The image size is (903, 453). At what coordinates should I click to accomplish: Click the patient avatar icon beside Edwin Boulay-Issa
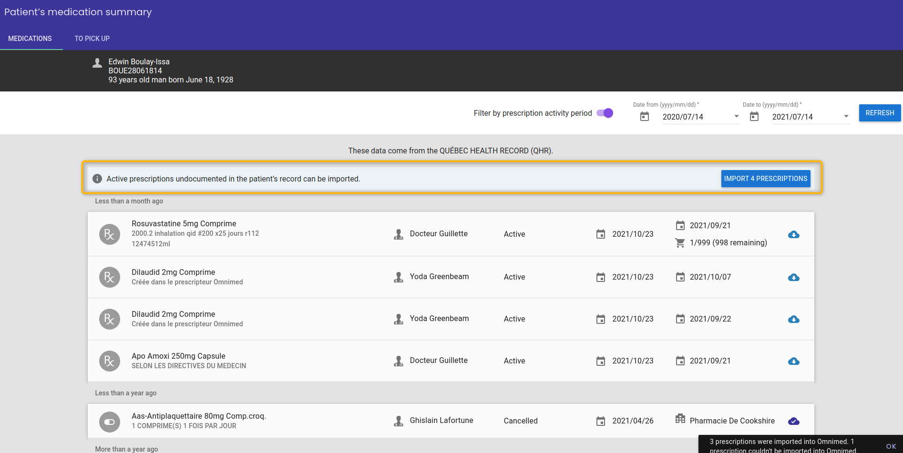point(97,63)
